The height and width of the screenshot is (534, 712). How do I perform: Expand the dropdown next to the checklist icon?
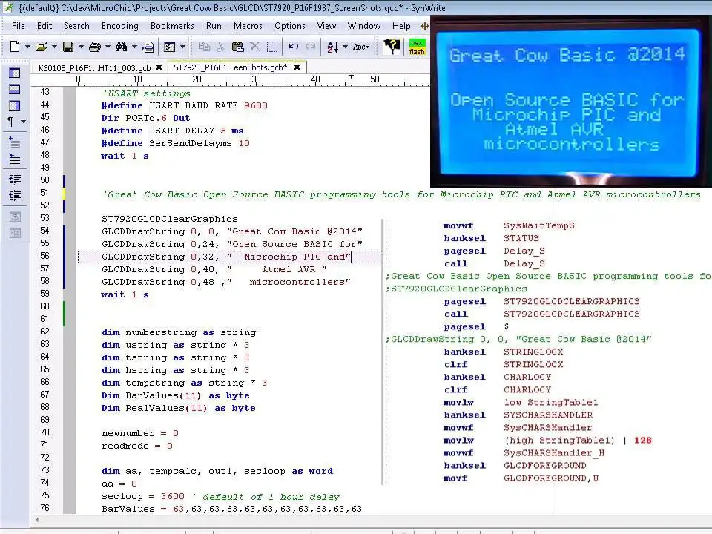[x=182, y=46]
